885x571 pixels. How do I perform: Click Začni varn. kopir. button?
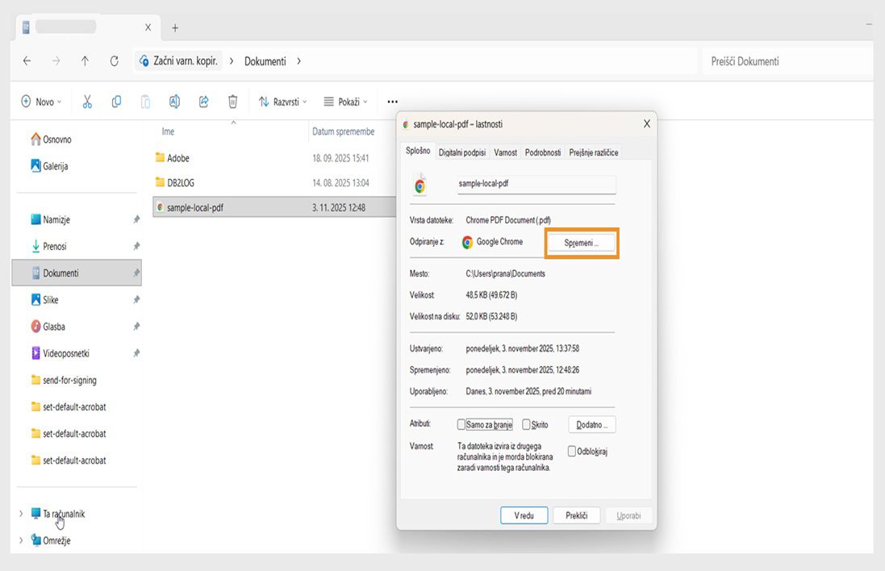178,61
